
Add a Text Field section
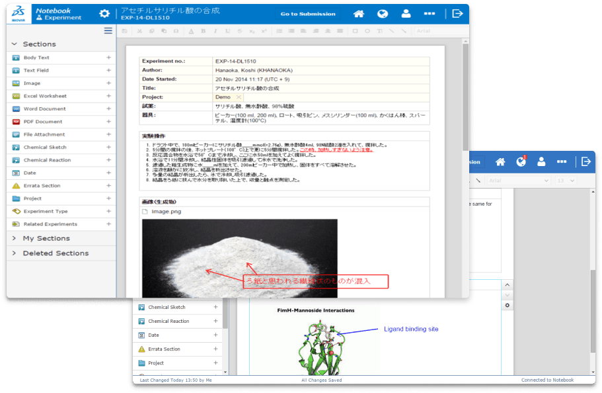click(x=108, y=70)
